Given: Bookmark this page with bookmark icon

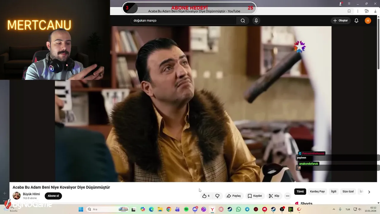Looking at the screenshot, I should [349, 11].
